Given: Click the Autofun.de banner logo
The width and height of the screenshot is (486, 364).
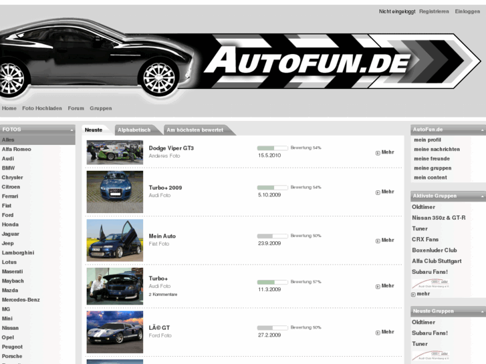Looking at the screenshot, I should click(307, 60).
